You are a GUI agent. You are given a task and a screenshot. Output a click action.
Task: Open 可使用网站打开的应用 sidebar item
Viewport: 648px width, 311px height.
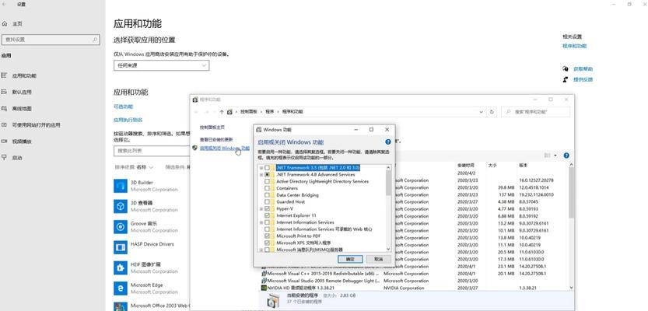pyautogui.click(x=36, y=124)
